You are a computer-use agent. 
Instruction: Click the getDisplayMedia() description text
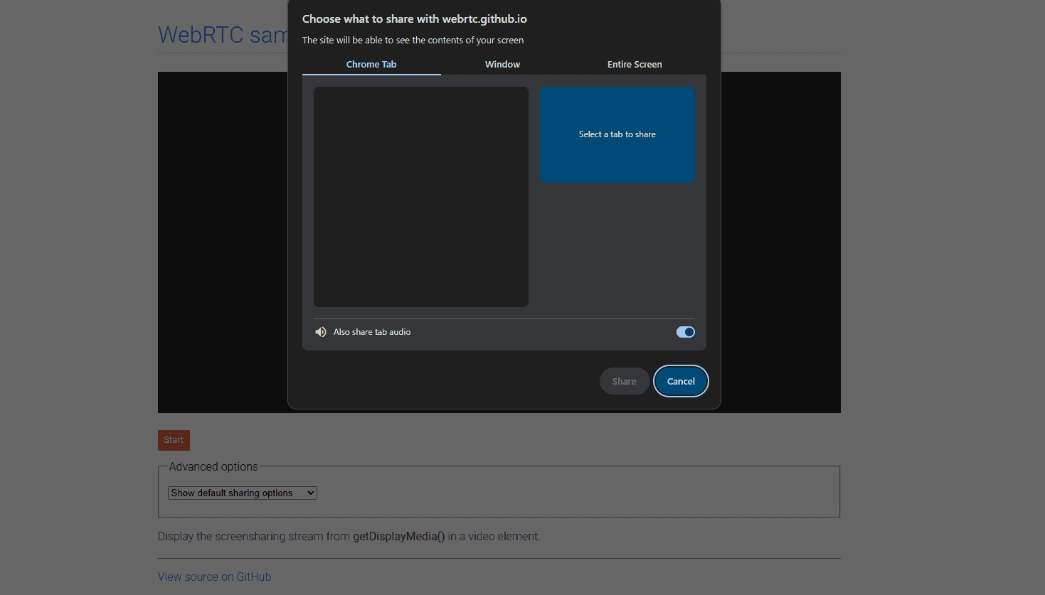349,536
